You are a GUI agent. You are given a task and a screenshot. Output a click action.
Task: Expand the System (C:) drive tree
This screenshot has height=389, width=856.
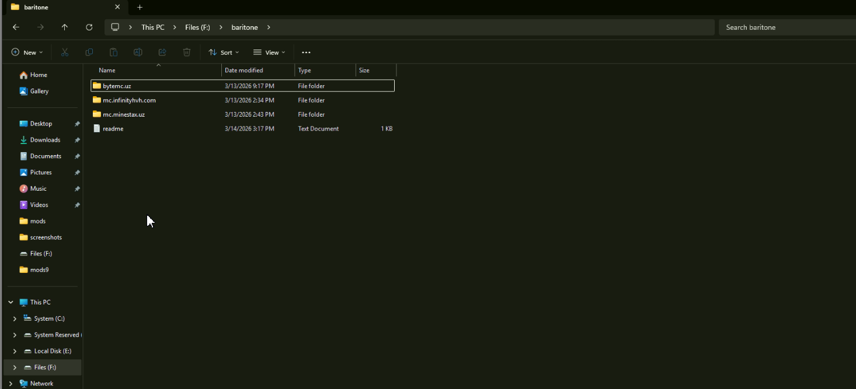(15, 319)
